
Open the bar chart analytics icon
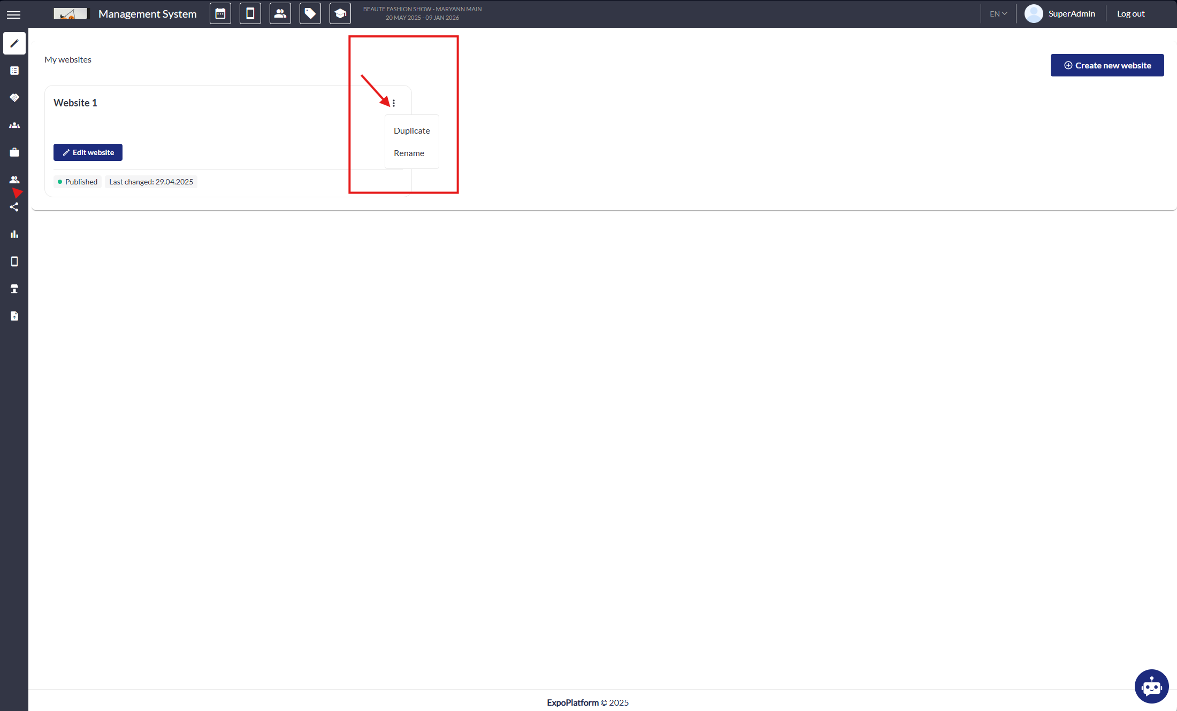pyautogui.click(x=14, y=234)
